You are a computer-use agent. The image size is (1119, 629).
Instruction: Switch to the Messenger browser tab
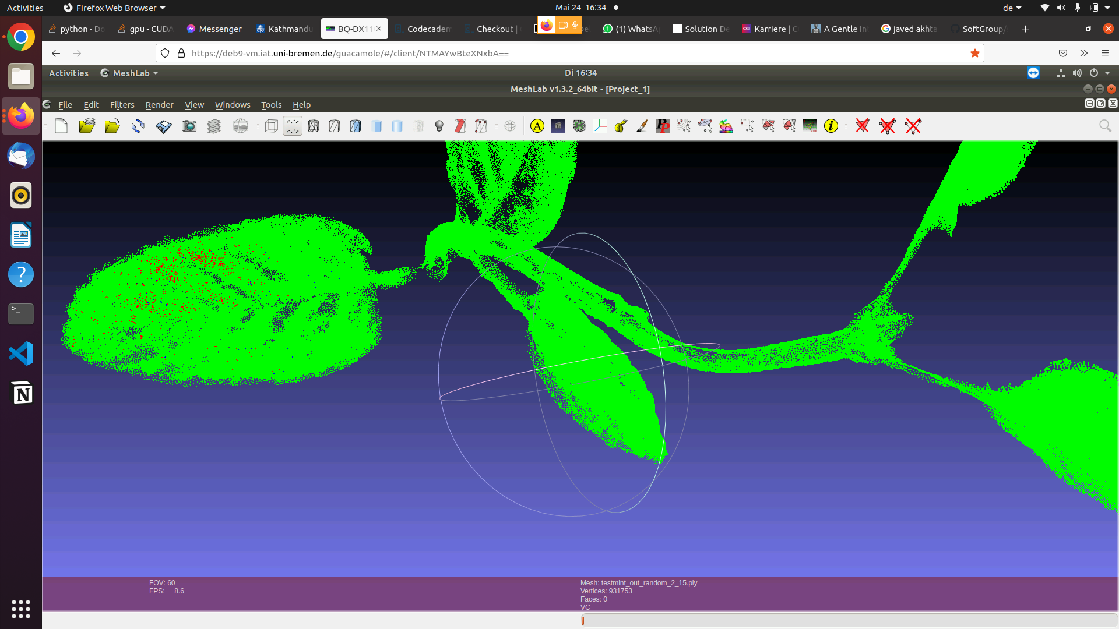(x=214, y=29)
